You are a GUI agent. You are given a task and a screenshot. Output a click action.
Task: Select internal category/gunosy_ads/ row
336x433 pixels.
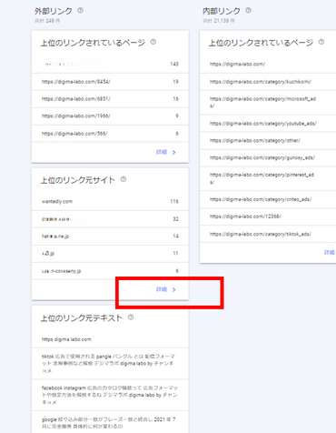click(268, 157)
